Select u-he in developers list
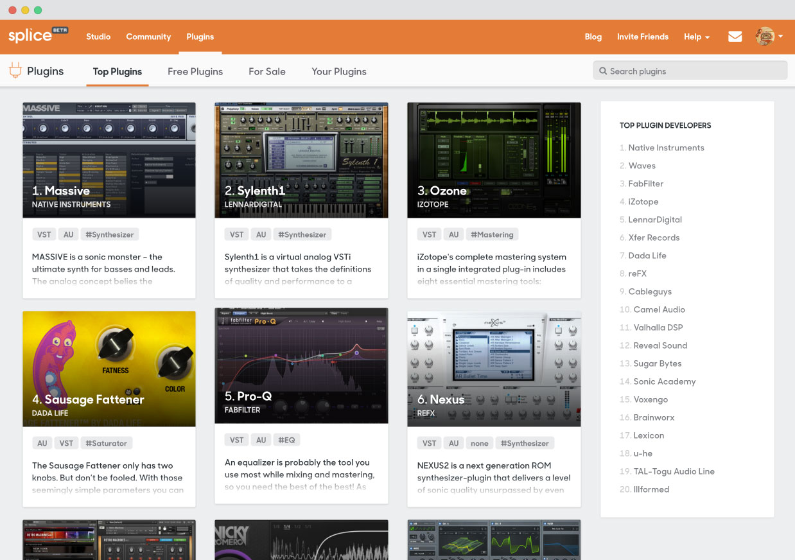 643,453
